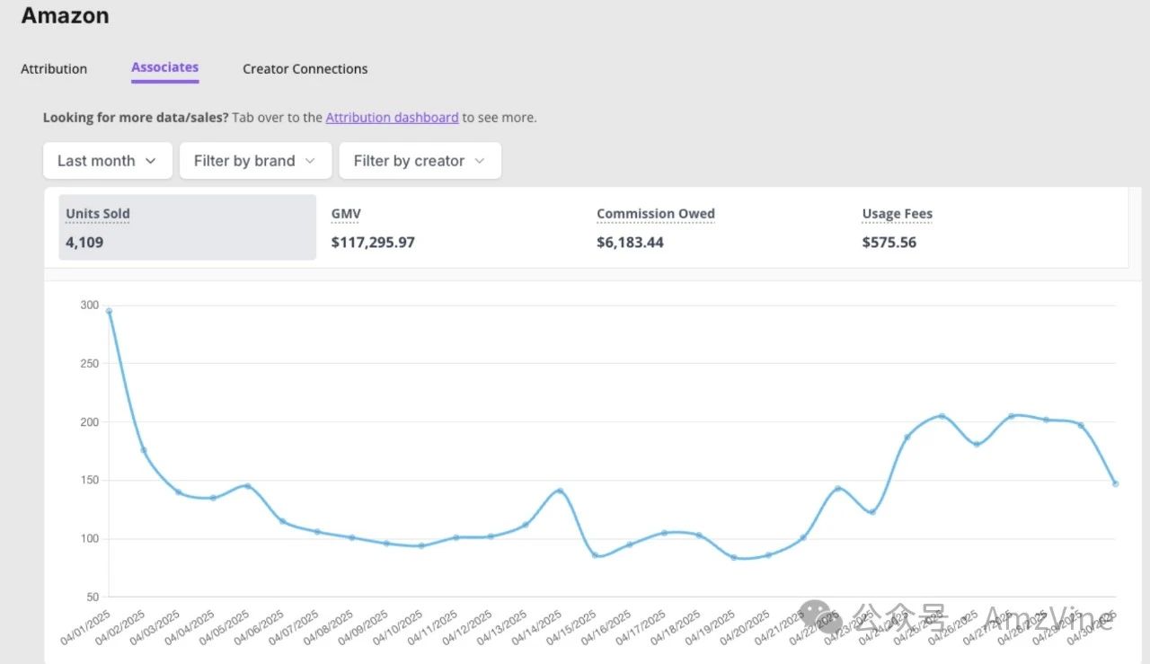Viewport: 1150px width, 664px height.
Task: Click the chevron in Filter by creator
Action: click(x=480, y=161)
